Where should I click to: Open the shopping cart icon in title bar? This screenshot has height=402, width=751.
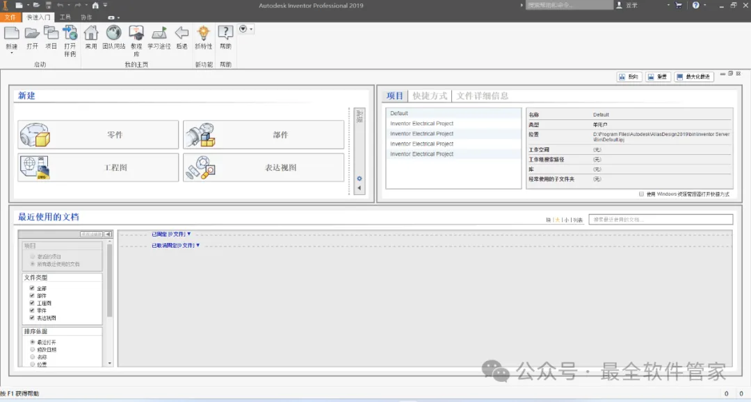tap(679, 6)
